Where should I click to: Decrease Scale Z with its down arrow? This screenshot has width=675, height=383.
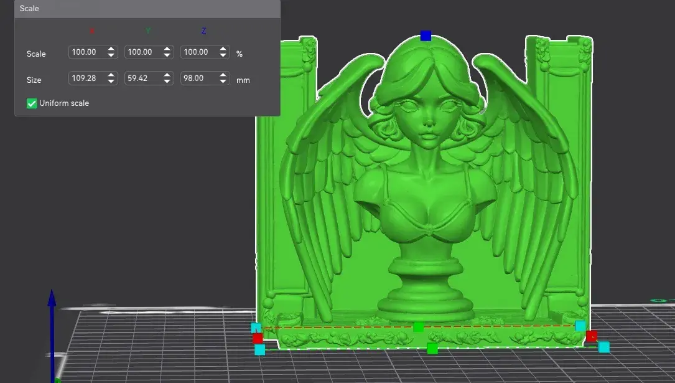coord(223,55)
